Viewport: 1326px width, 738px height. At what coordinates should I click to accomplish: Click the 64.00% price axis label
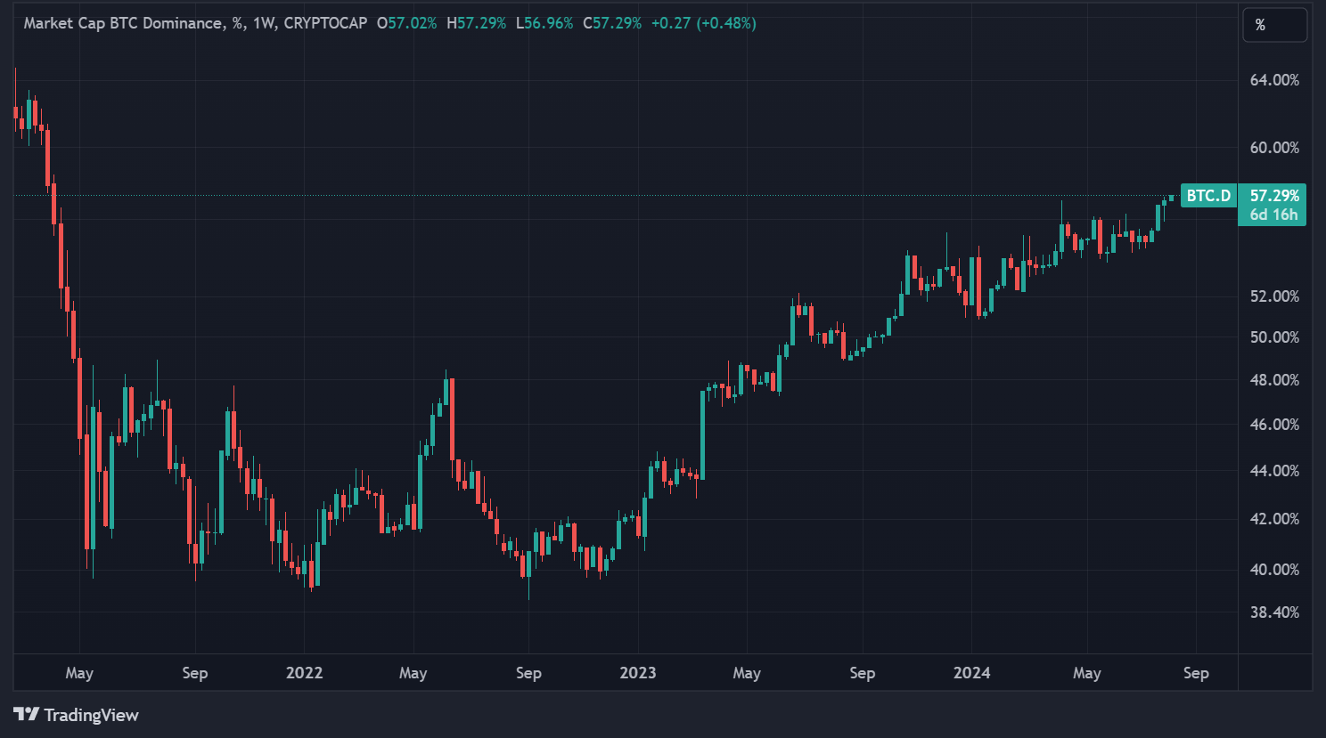[x=1274, y=80]
